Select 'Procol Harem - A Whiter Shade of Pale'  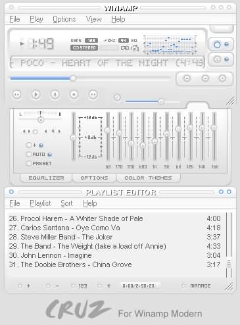click(114, 218)
